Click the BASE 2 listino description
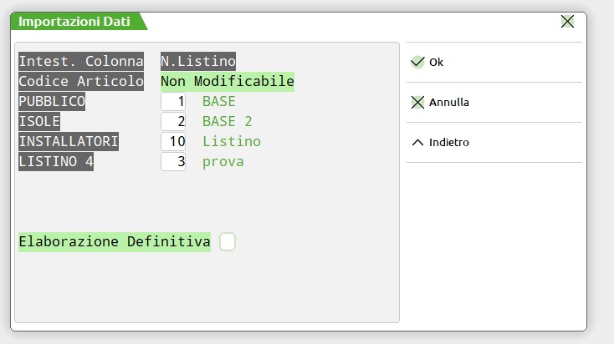The height and width of the screenshot is (344, 614). click(228, 122)
